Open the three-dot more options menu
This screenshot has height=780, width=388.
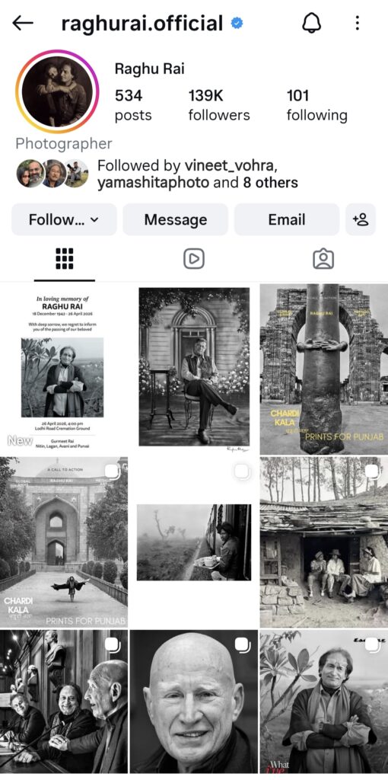(x=358, y=23)
